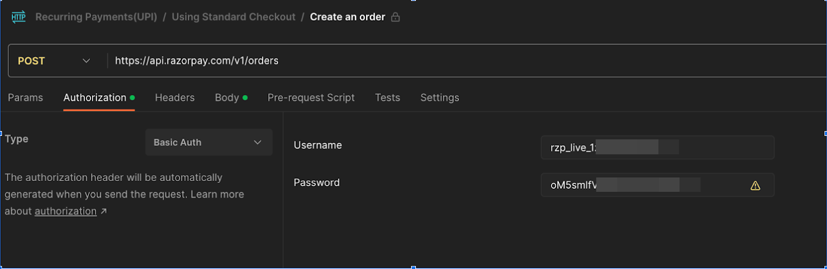This screenshot has height=269, width=827.
Task: Click the Type label
Action: point(17,139)
